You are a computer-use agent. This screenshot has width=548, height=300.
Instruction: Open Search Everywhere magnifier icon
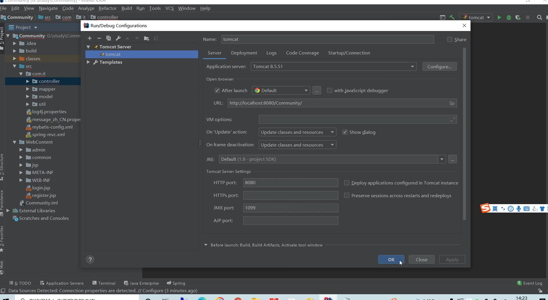tap(539, 17)
